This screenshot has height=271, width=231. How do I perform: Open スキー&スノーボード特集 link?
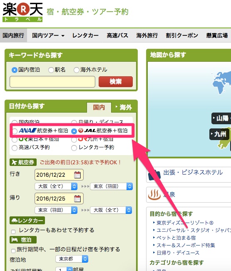click(186, 245)
